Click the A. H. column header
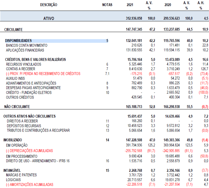Viewport: 209px width, 188px height. click(x=201, y=3)
